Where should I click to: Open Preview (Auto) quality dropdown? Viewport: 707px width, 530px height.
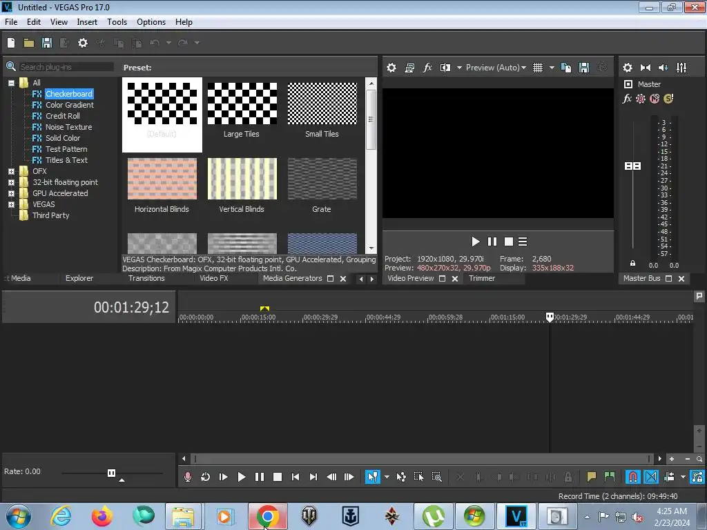click(x=496, y=68)
